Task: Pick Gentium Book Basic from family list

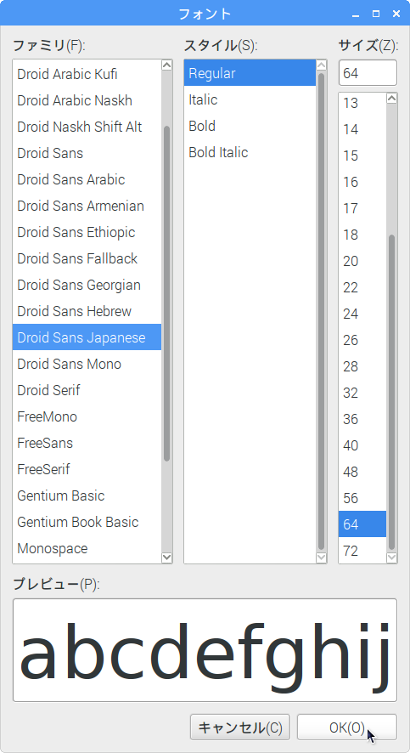Action: pos(87,522)
